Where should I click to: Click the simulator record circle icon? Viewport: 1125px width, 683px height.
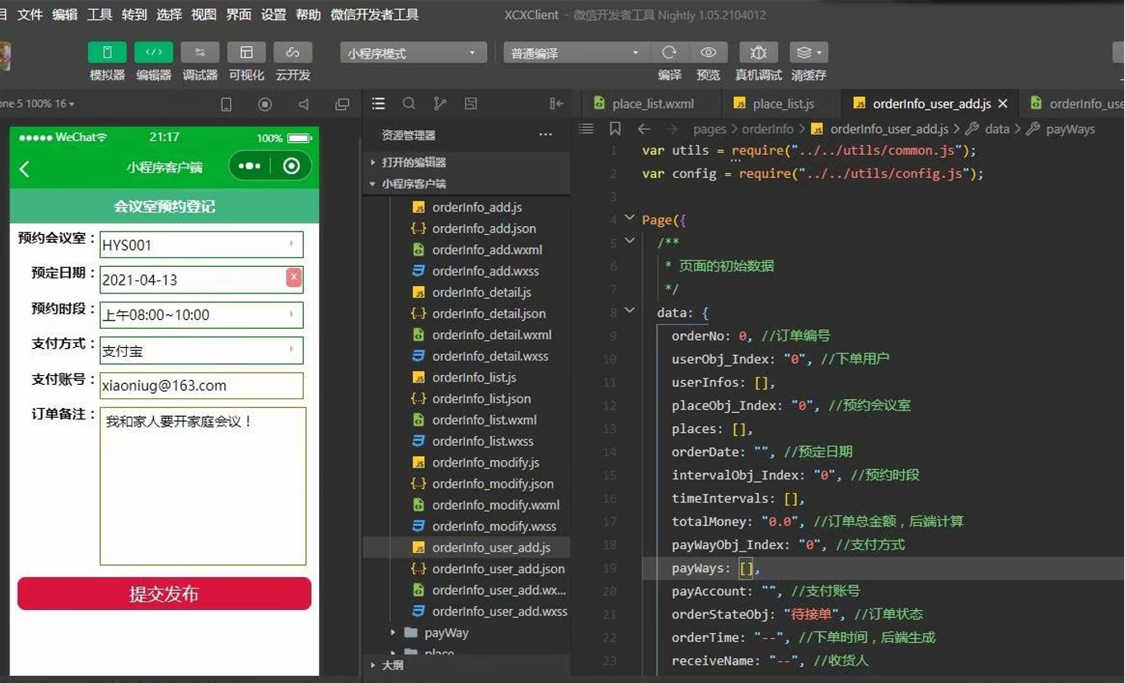point(264,104)
